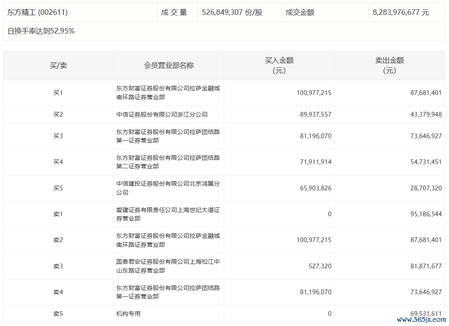Screen dimensions: 449x326
Task: Click the volume value 526,849,307 份/股
Action: click(x=232, y=12)
